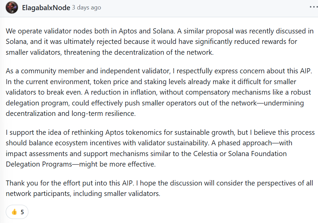Click the paragraph starting 'As a community member'
318x223 pixels.
point(159,92)
